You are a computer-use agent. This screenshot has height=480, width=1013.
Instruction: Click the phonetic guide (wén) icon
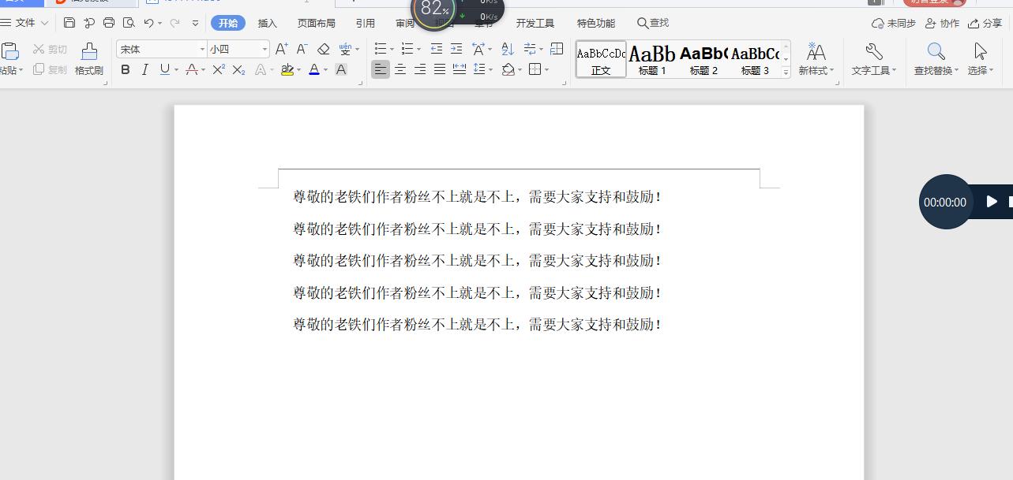345,49
